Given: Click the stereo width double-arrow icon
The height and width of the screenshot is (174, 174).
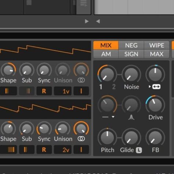Looking at the screenshot, I should coord(156,87).
